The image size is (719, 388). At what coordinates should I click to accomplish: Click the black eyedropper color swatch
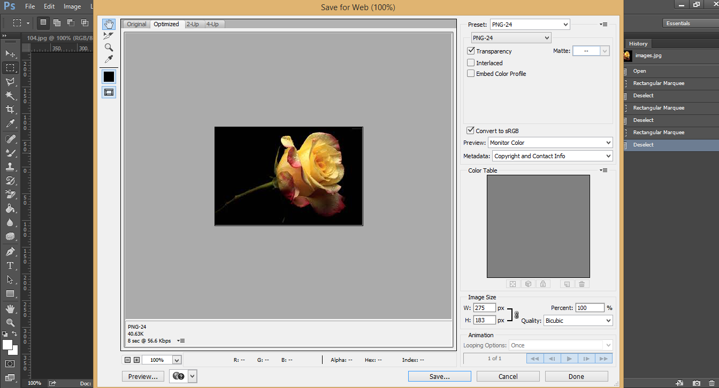(109, 76)
